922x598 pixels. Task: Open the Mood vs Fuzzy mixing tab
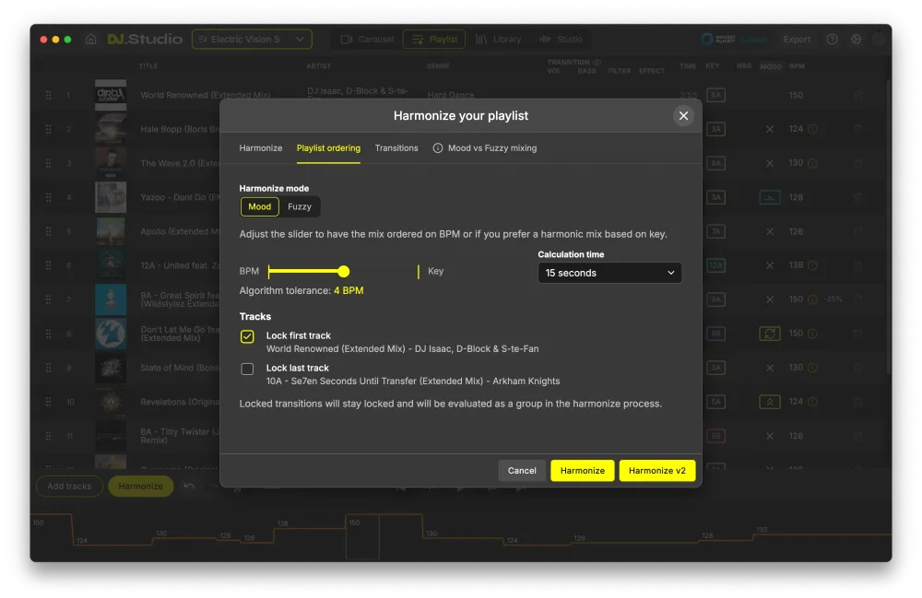(485, 148)
